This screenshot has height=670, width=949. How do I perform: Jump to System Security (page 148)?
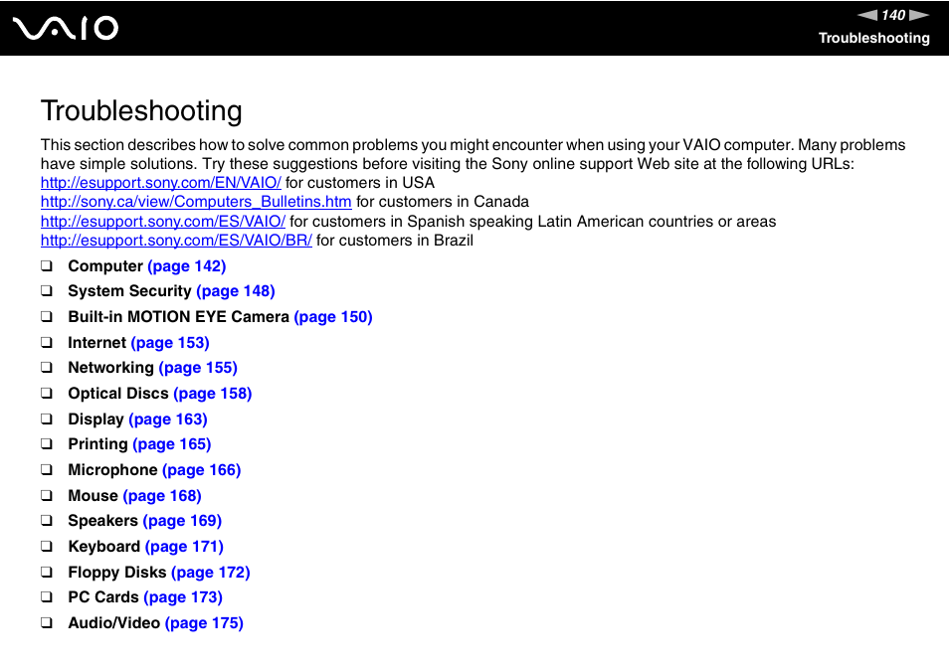click(x=236, y=291)
